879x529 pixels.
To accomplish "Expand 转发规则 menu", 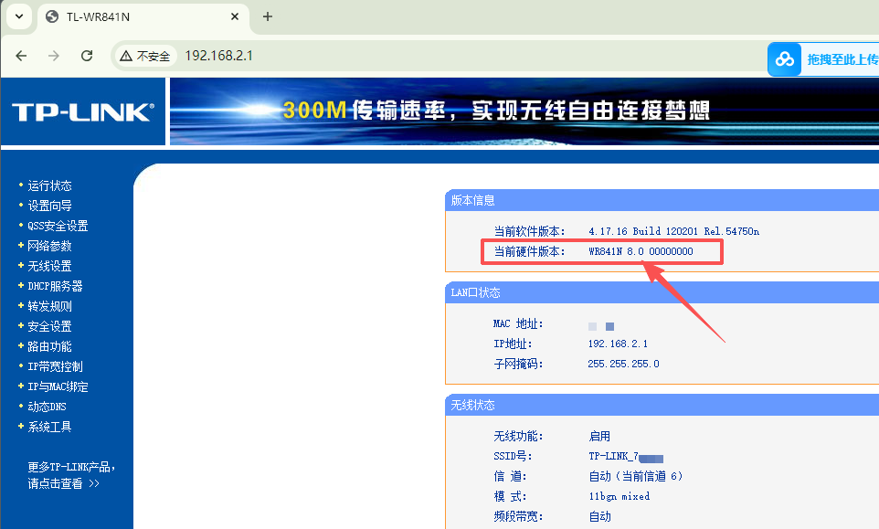I will point(50,307).
